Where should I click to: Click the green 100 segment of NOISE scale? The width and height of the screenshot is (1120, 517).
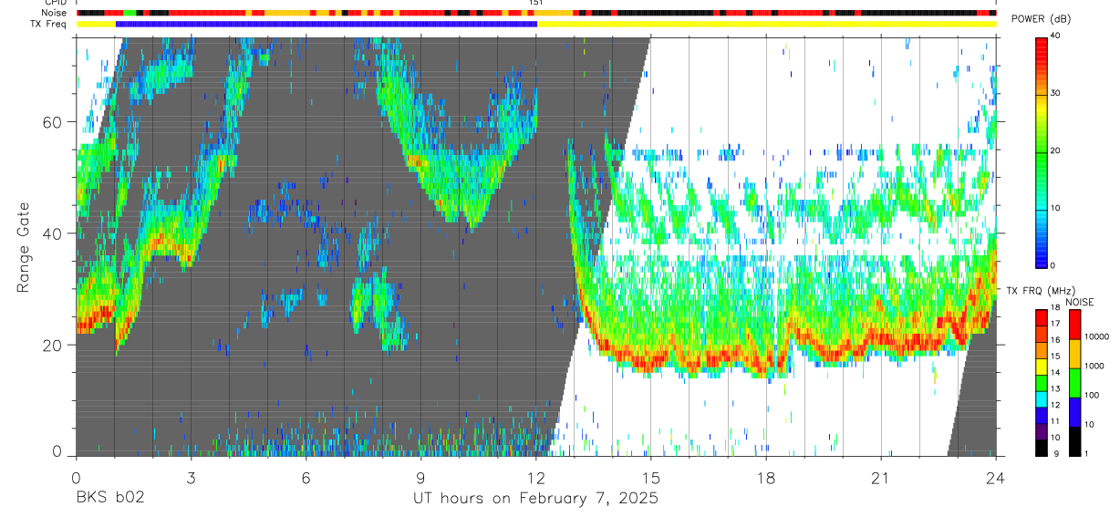pyautogui.click(x=1074, y=383)
